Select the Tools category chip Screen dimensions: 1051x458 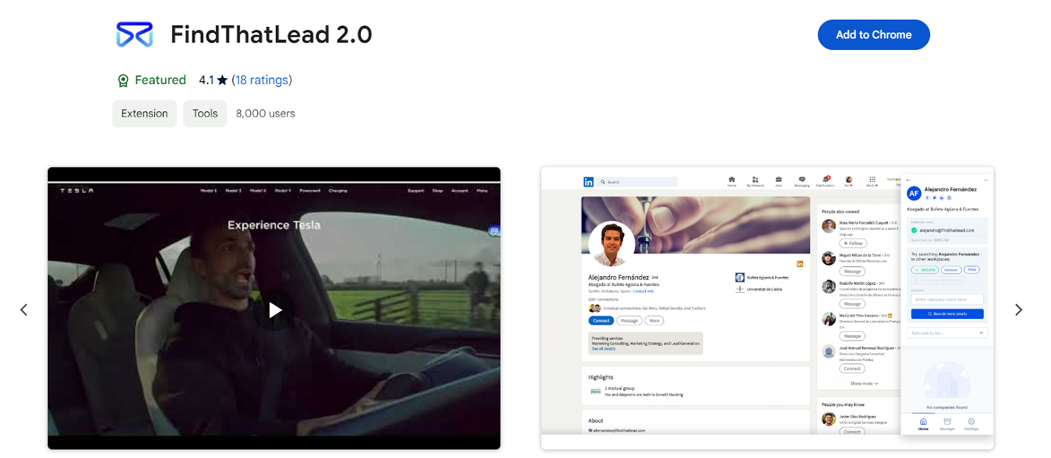(205, 114)
